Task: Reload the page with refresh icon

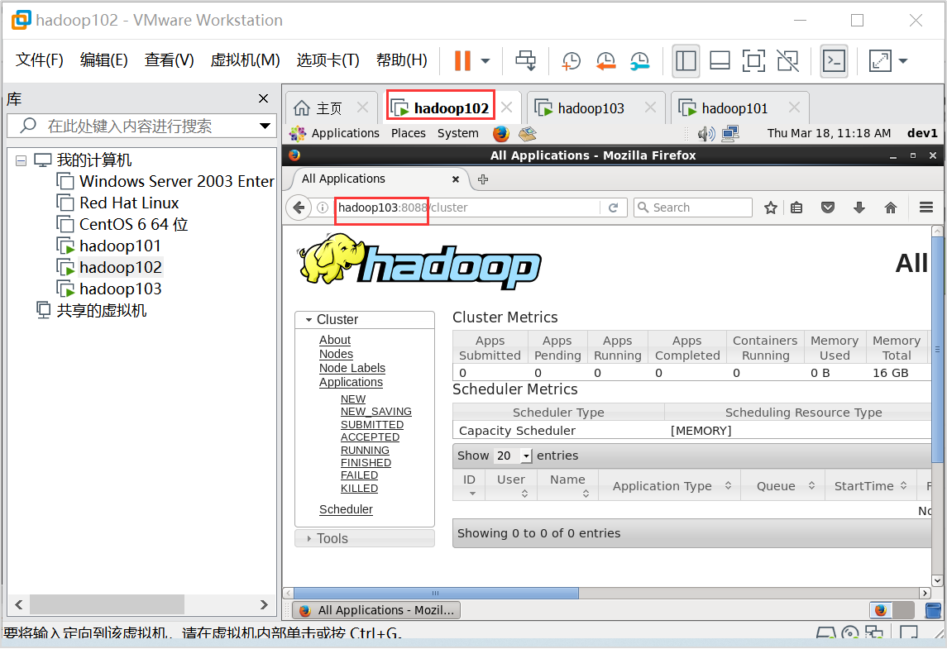Action: point(614,208)
